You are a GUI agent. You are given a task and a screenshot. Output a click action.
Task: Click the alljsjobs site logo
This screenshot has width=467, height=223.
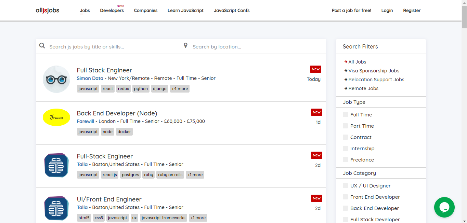tap(47, 10)
